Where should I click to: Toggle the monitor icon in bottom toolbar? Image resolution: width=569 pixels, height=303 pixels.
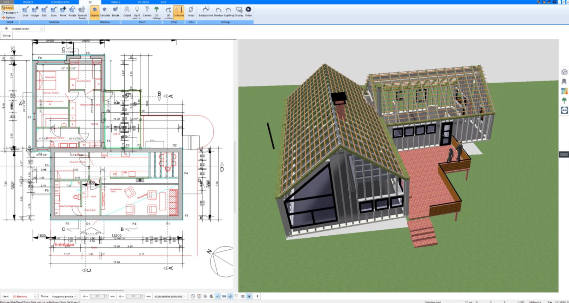click(x=199, y=296)
